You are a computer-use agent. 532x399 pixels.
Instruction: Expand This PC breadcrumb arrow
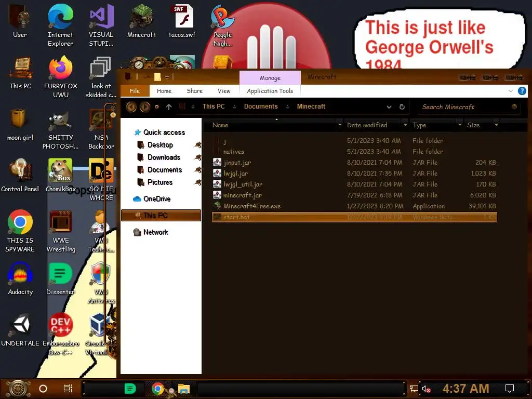click(234, 107)
